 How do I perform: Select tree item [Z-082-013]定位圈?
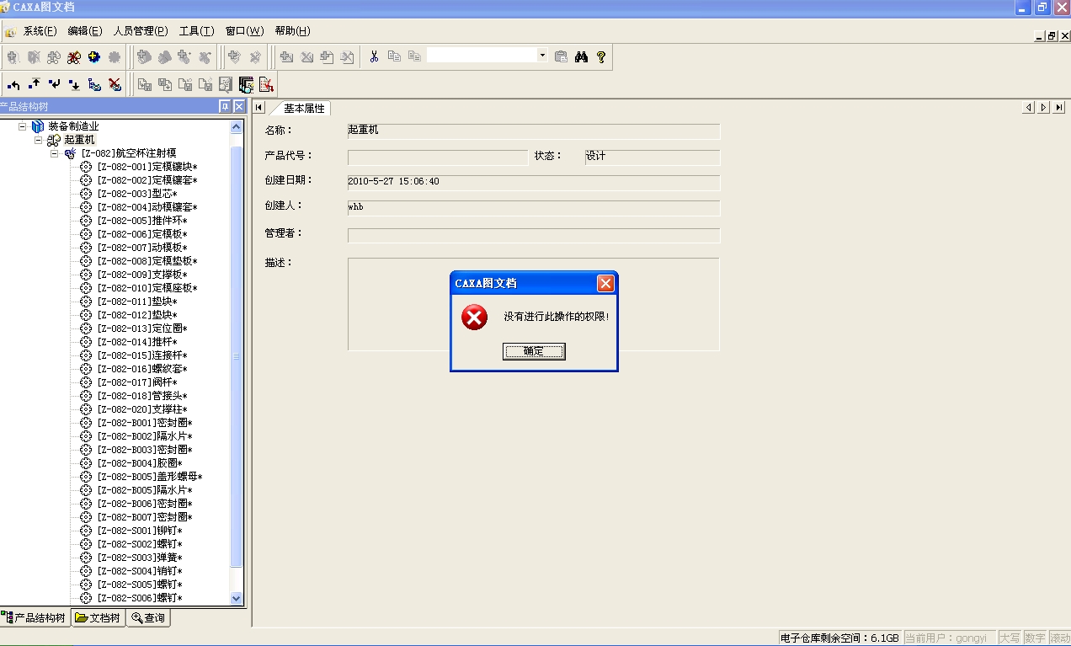tap(141, 328)
